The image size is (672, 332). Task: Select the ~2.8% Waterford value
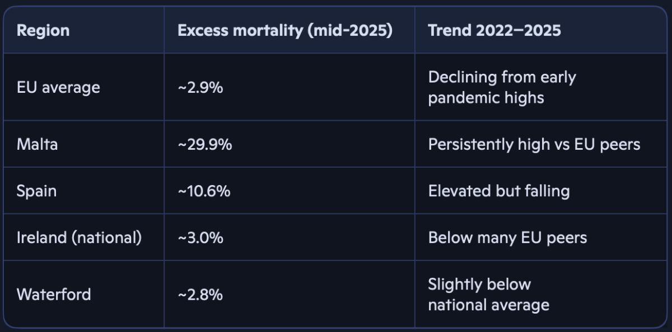(200, 295)
